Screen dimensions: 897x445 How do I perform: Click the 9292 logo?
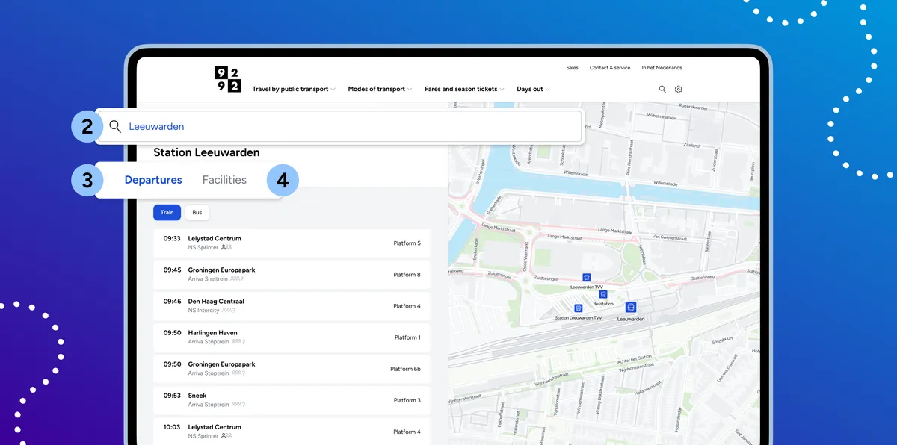[x=228, y=79]
